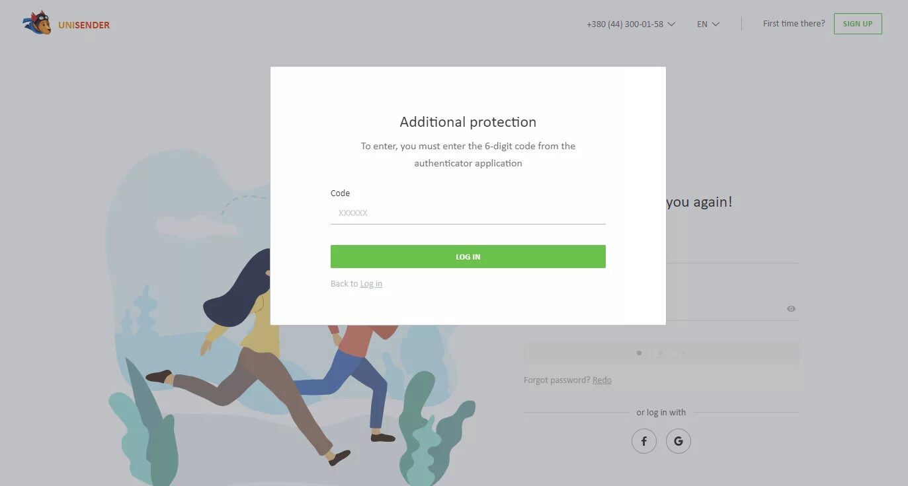The image size is (908, 486).
Task: Click the loading dots submit button
Action: point(661,353)
